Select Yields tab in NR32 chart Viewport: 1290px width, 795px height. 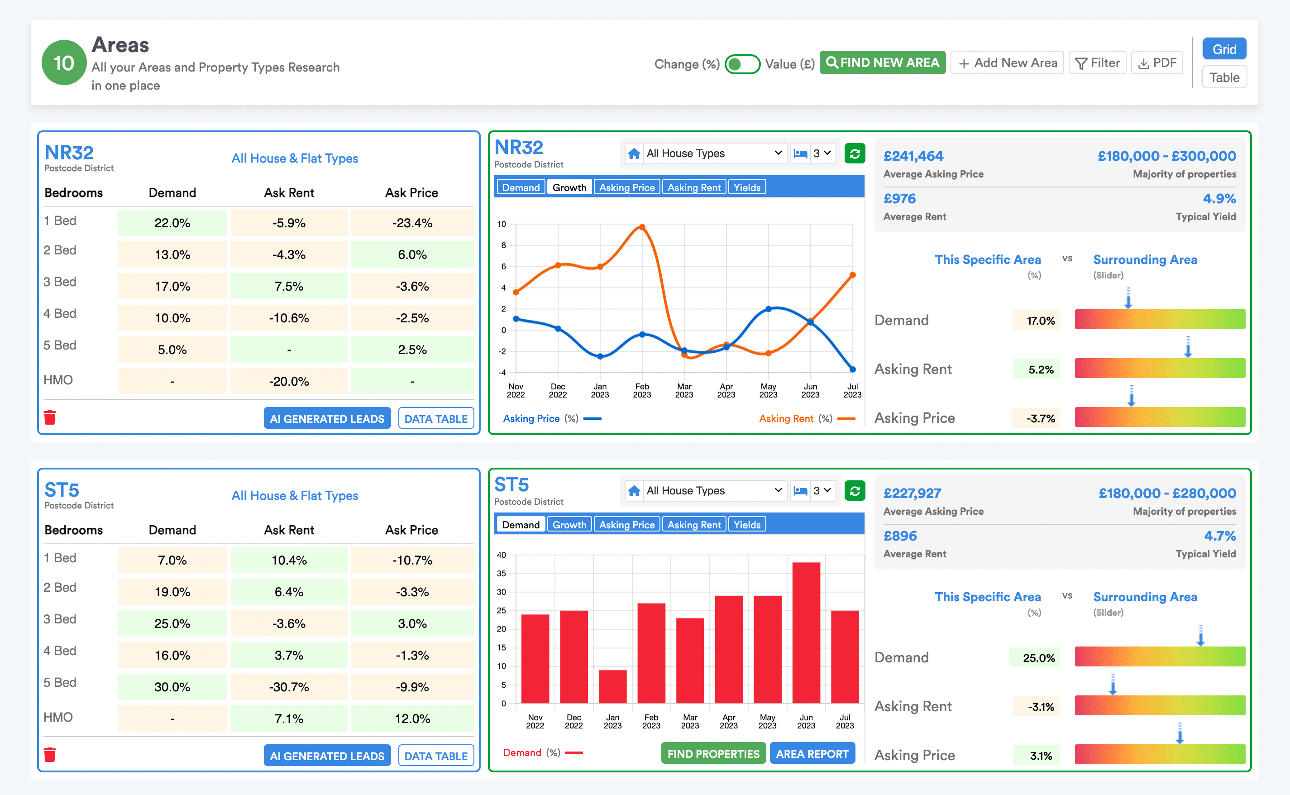[746, 188]
